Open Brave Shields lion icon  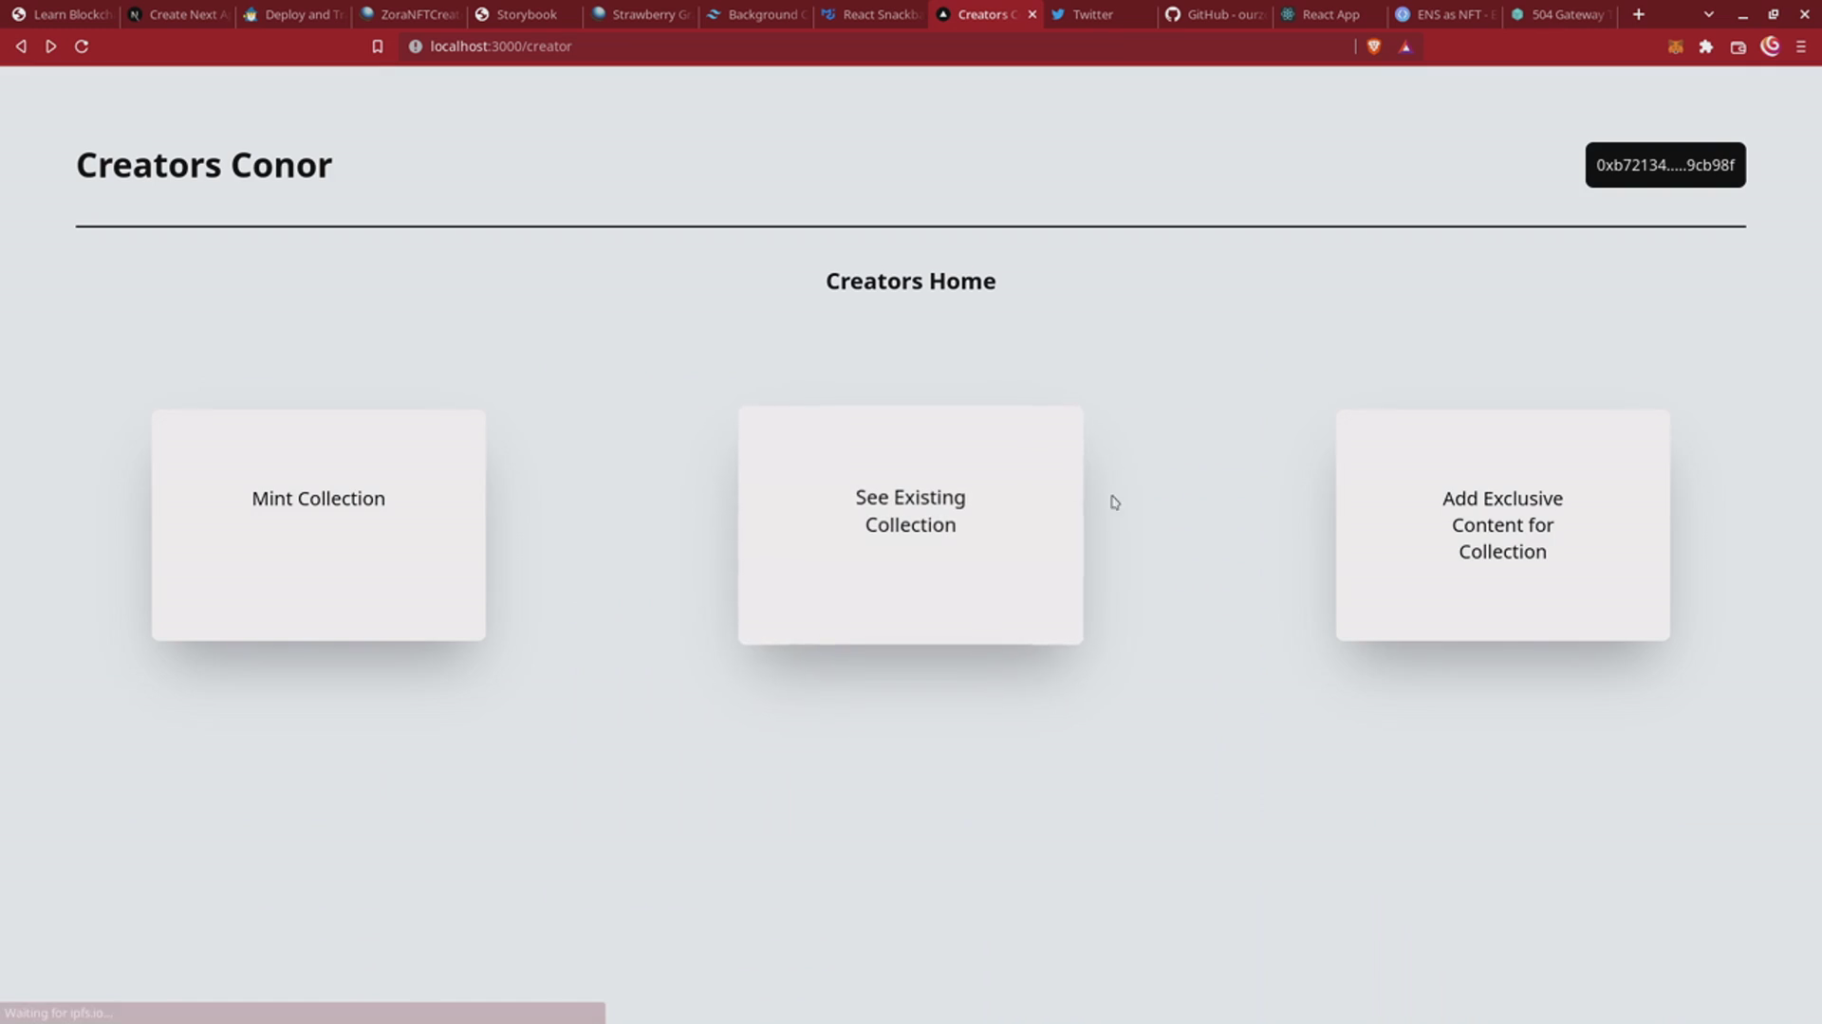[1373, 46]
